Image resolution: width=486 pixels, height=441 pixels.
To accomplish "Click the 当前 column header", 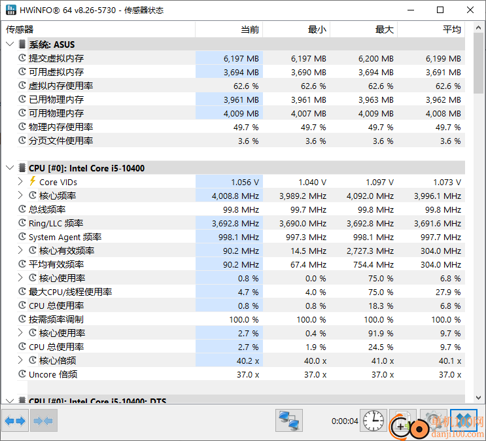I will pos(229,29).
